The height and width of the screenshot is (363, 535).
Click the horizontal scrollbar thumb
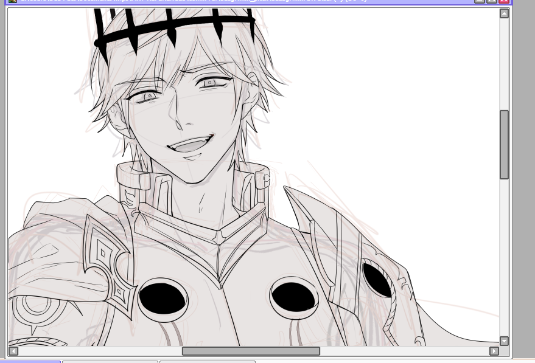coord(251,351)
